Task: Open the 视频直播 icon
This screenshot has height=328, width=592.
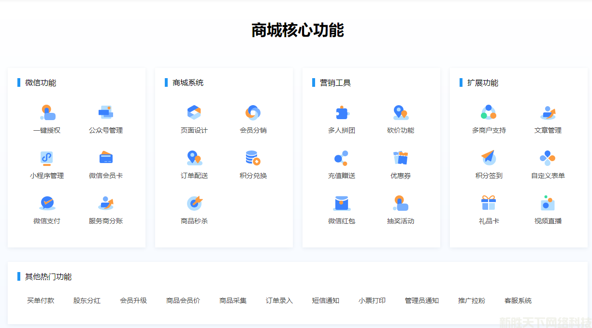Action: (548, 203)
